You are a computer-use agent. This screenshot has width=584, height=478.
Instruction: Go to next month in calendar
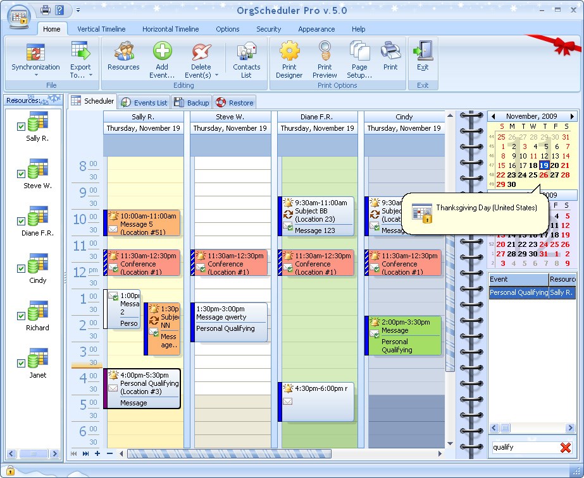[x=572, y=116]
